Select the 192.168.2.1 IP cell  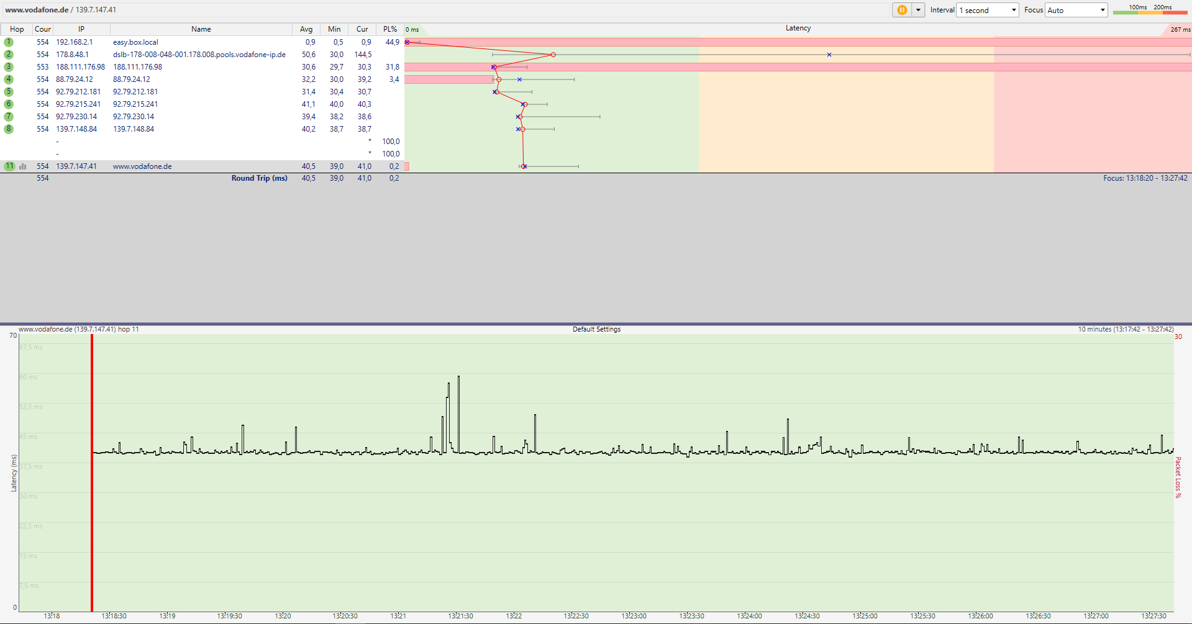(75, 42)
